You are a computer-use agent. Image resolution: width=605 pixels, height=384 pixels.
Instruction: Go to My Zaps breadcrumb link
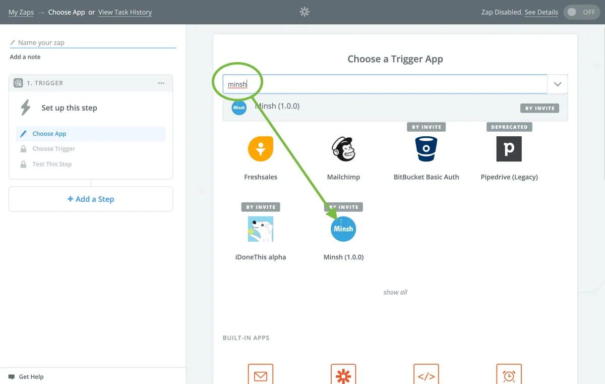[x=21, y=12]
